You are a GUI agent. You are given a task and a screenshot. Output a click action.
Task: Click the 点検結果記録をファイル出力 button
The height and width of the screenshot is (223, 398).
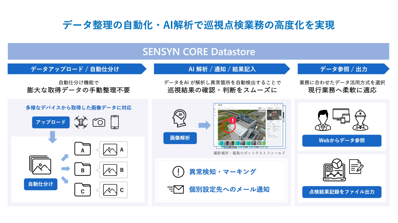click(342, 192)
